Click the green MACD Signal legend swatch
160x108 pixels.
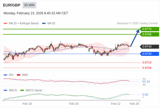coord(22,90)
